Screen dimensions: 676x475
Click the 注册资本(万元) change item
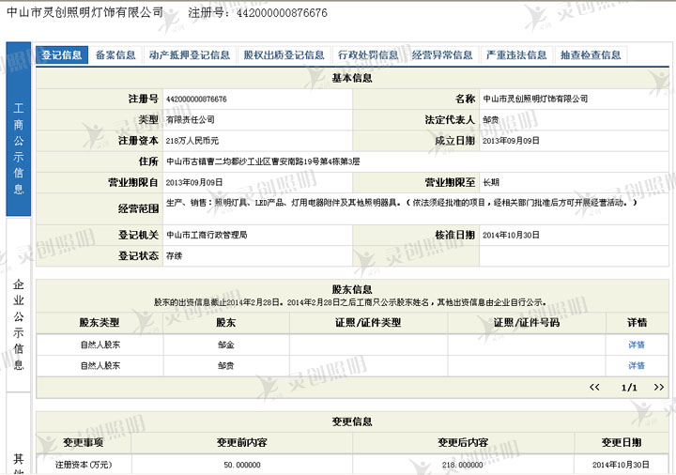click(84, 465)
